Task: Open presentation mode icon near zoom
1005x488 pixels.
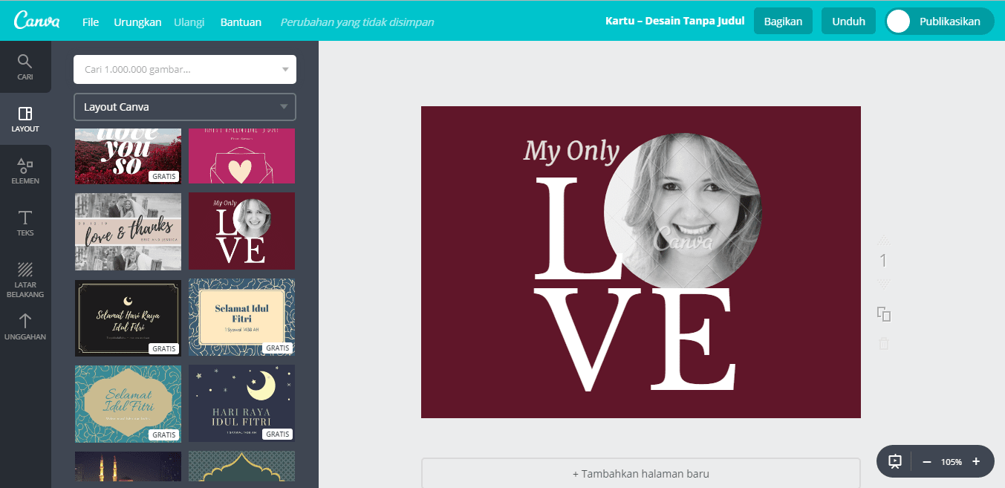Action: (895, 461)
